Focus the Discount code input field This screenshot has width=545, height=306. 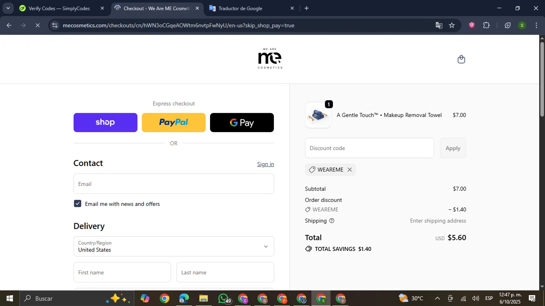coord(370,148)
